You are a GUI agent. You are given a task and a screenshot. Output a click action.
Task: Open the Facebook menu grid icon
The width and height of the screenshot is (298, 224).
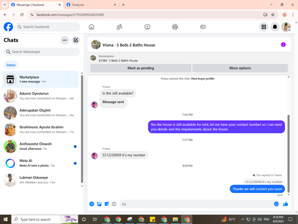click(x=263, y=27)
